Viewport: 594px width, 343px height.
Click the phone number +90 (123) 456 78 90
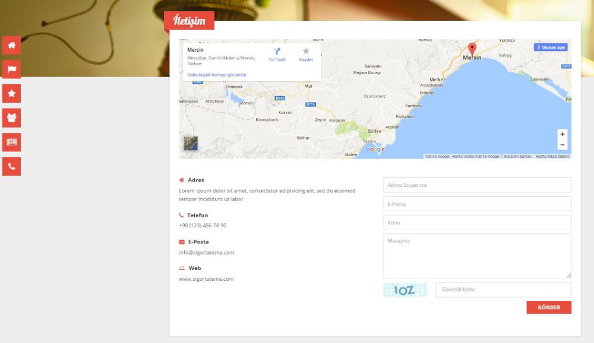203,226
